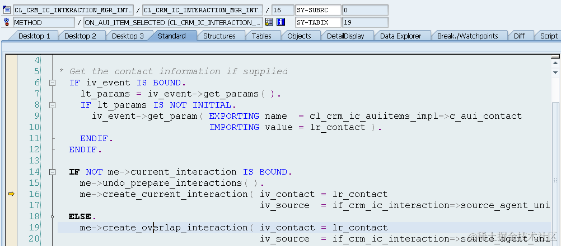The image size is (561, 246).
Task: Collapse the IF NOT me->current_interaction block
Action: (53, 172)
